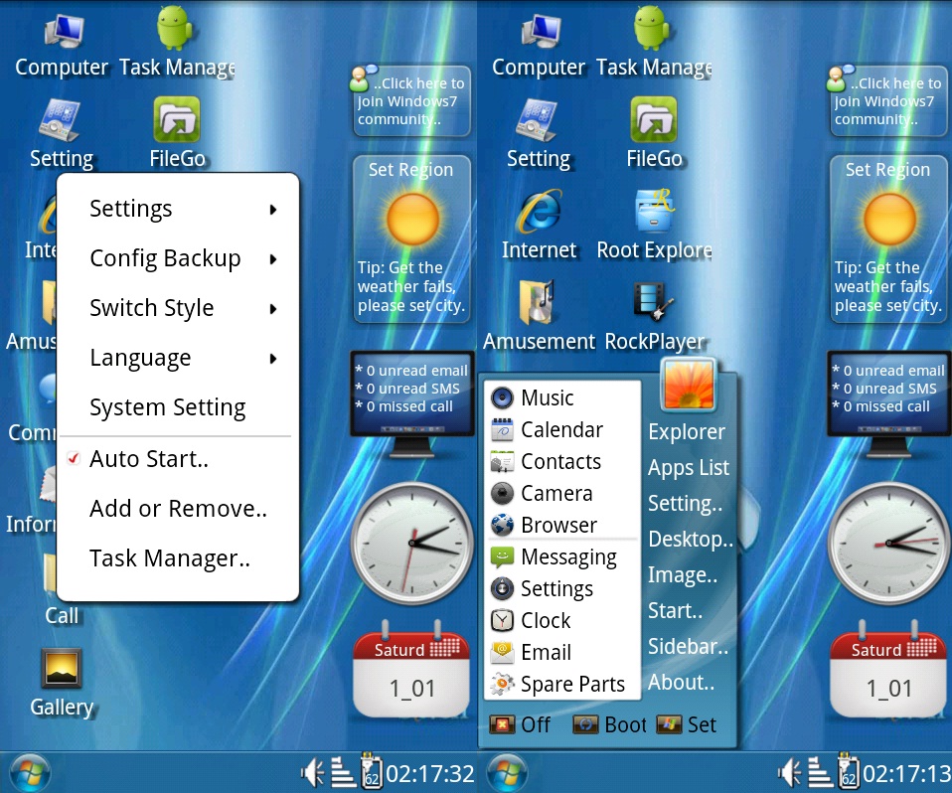This screenshot has height=793, width=952.
Task: Click Set Region weather widget, left screen
Action: [412, 239]
